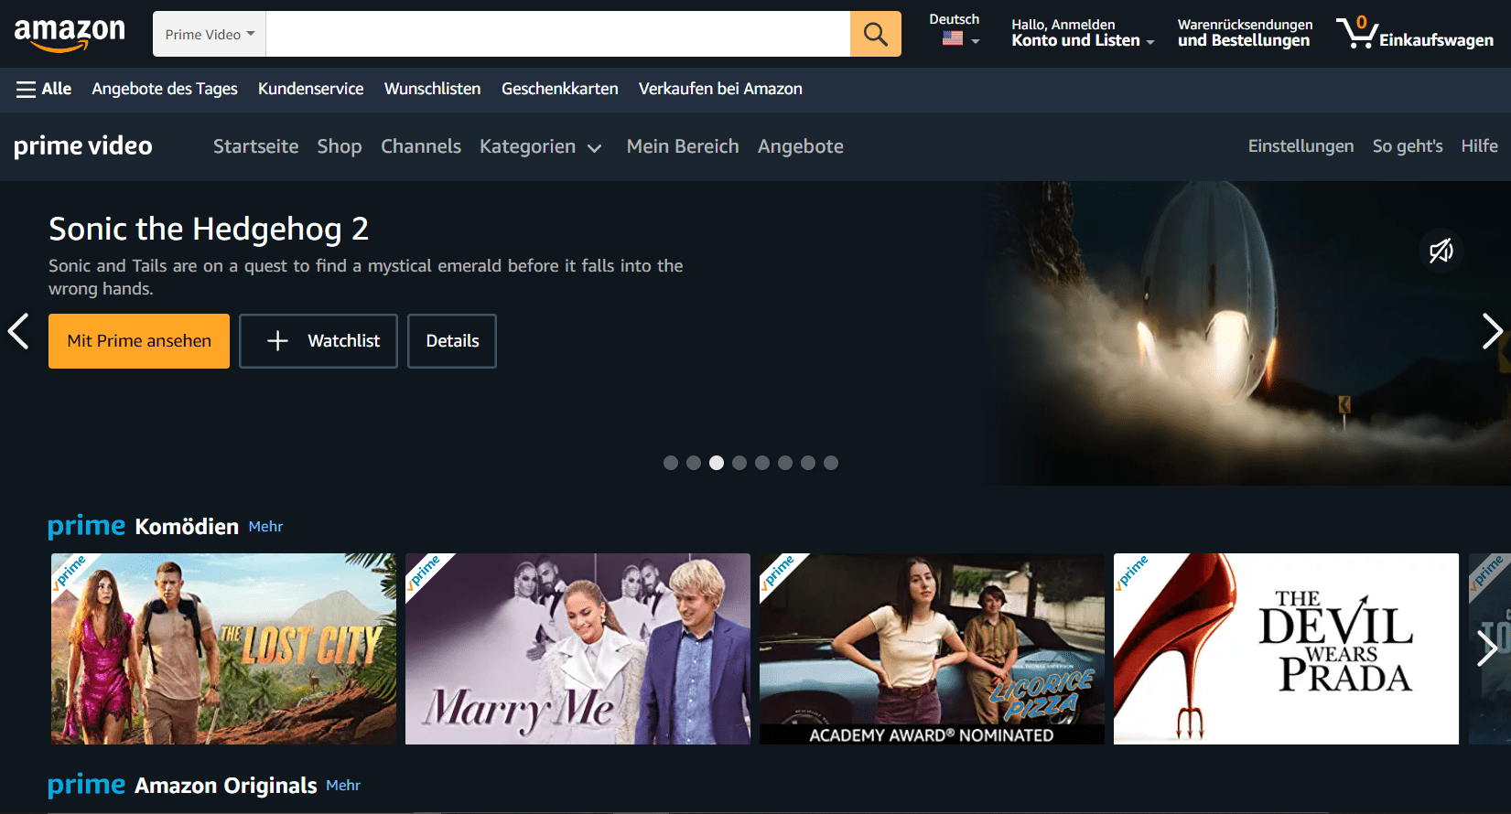
Task: Open The Devil Wears Prada thumbnail
Action: [x=1286, y=648]
